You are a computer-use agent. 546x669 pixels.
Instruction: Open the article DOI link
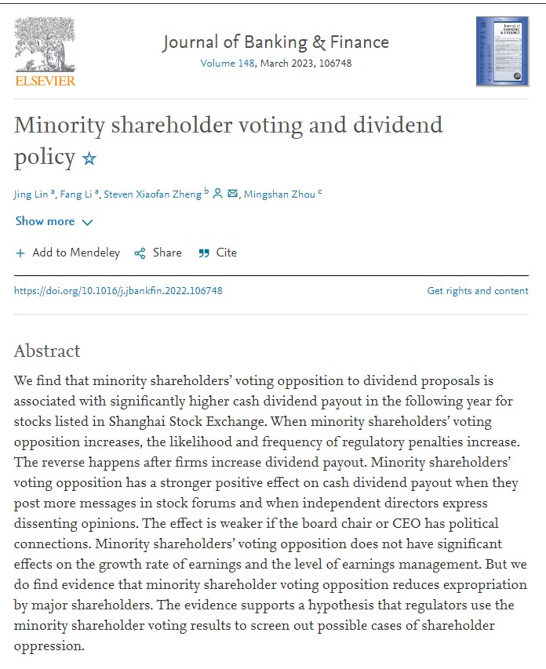118,291
